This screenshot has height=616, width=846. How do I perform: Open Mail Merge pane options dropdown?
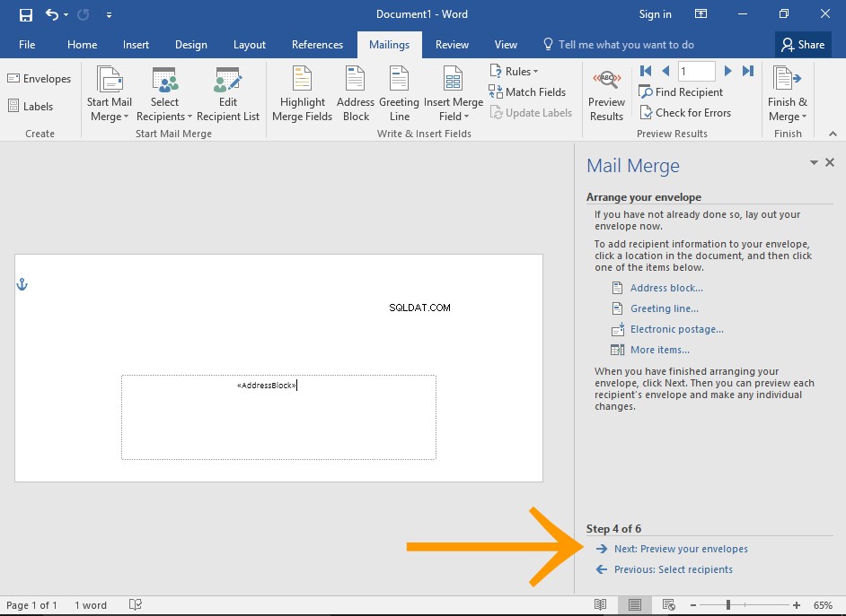[x=814, y=162]
